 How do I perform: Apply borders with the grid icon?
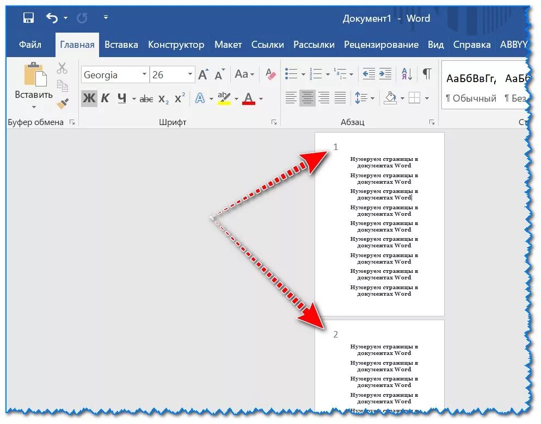[x=414, y=98]
